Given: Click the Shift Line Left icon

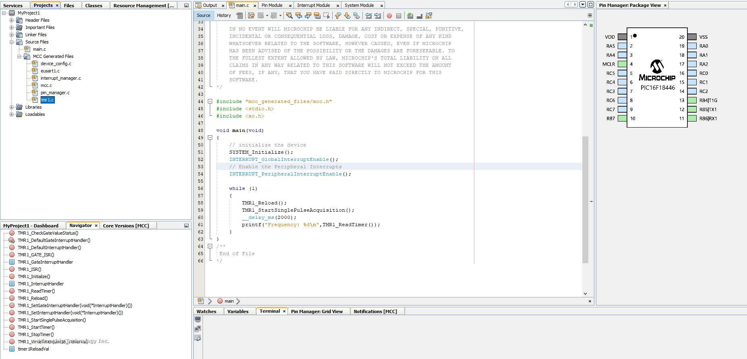Looking at the screenshot, I should pyautogui.click(x=368, y=16).
